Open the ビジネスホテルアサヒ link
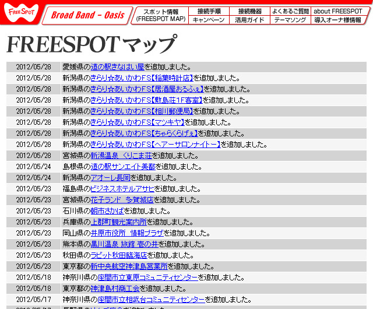373x309 pixels. (122, 189)
